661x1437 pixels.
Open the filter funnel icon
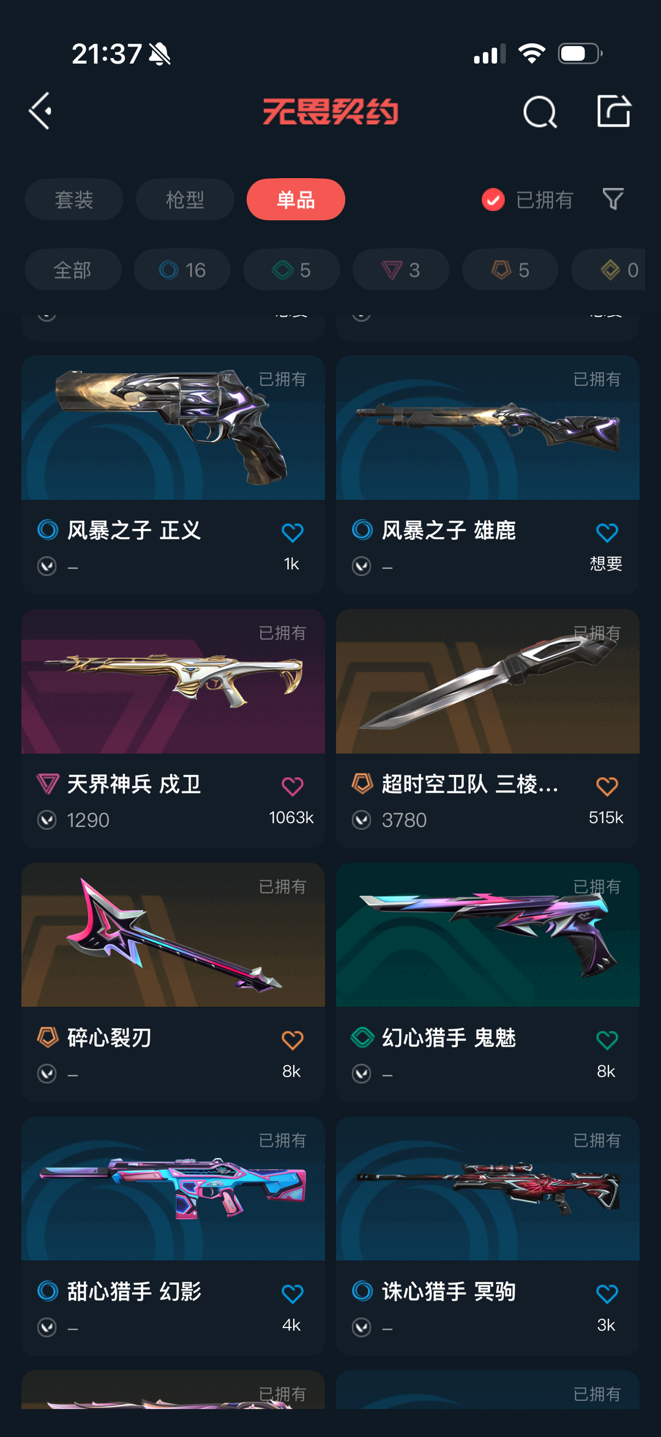[613, 199]
